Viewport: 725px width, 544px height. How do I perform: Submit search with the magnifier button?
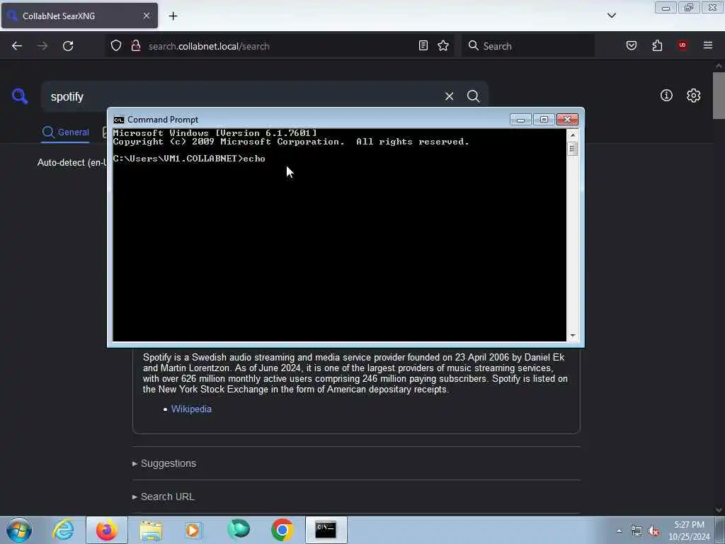pyautogui.click(x=474, y=96)
